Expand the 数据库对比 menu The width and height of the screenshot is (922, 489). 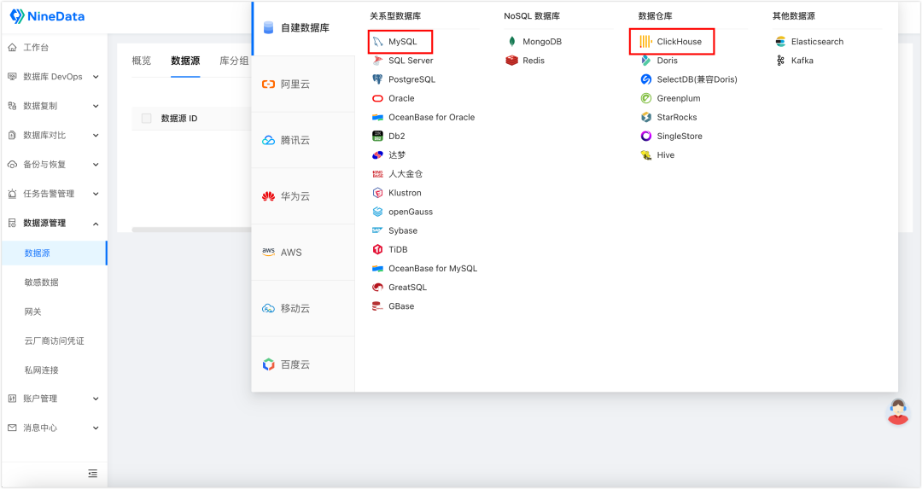point(54,135)
